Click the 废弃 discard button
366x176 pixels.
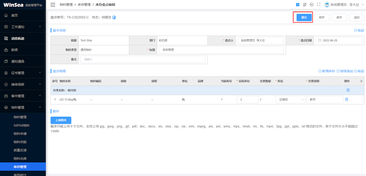point(339,18)
